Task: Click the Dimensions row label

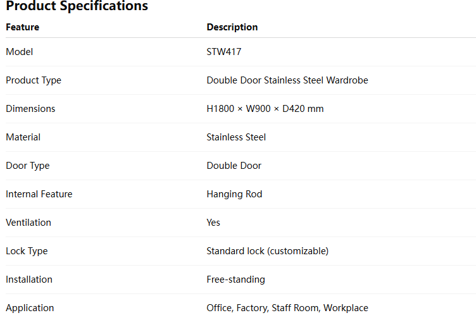Action: pyautogui.click(x=30, y=109)
